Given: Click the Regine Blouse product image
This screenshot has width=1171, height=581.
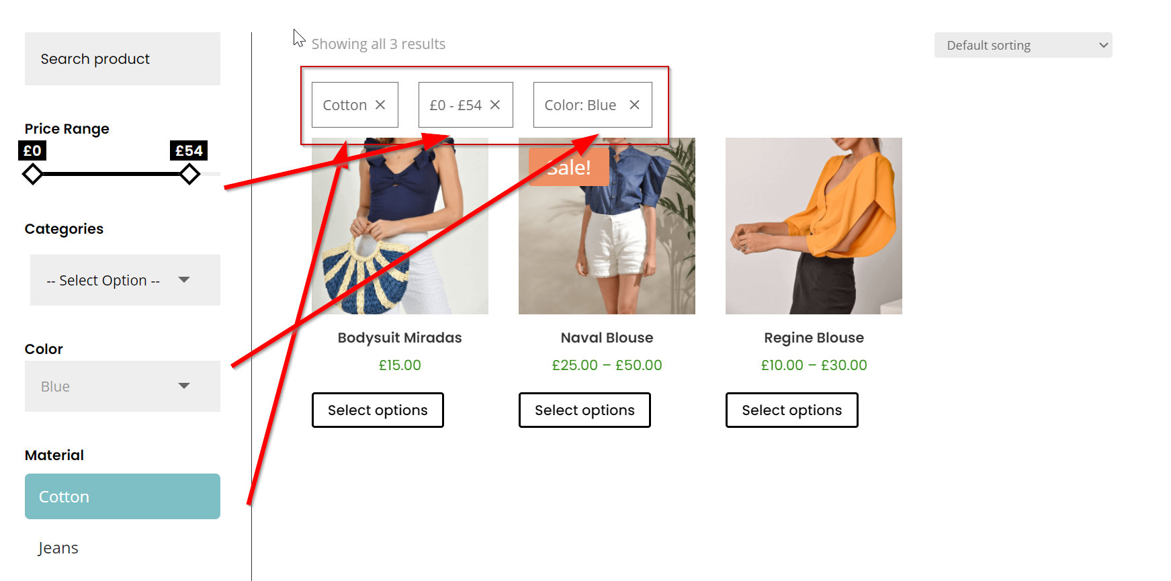Looking at the screenshot, I should click(814, 226).
